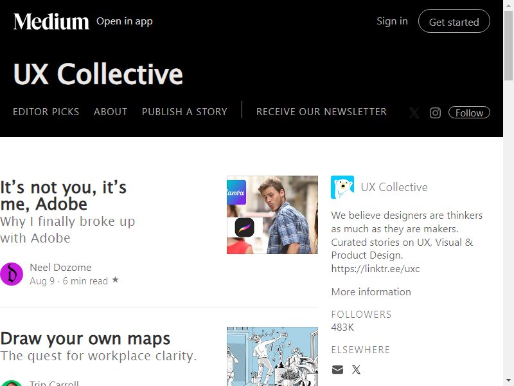Image resolution: width=514 pixels, height=386 pixels.
Task: Open the Adobe article thumbnail image
Action: pyautogui.click(x=272, y=215)
